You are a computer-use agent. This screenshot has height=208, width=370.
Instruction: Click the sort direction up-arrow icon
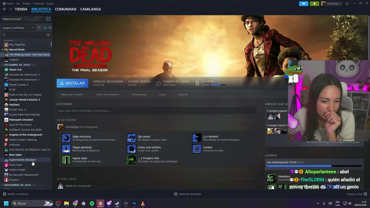pos(39,28)
